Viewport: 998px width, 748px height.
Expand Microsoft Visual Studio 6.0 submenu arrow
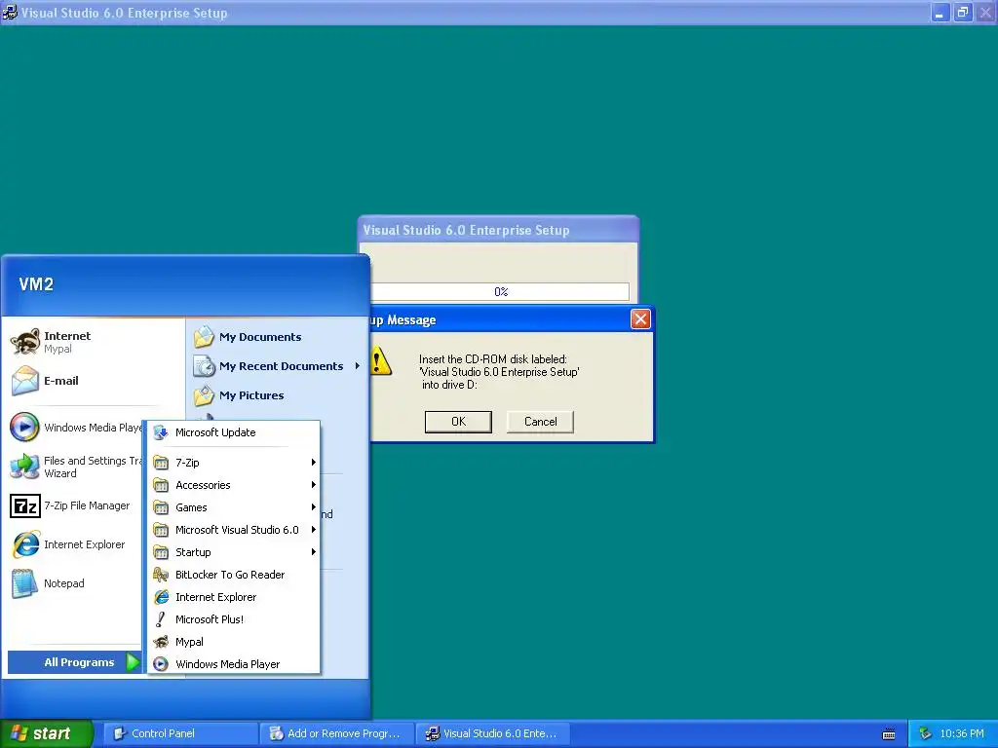(313, 529)
